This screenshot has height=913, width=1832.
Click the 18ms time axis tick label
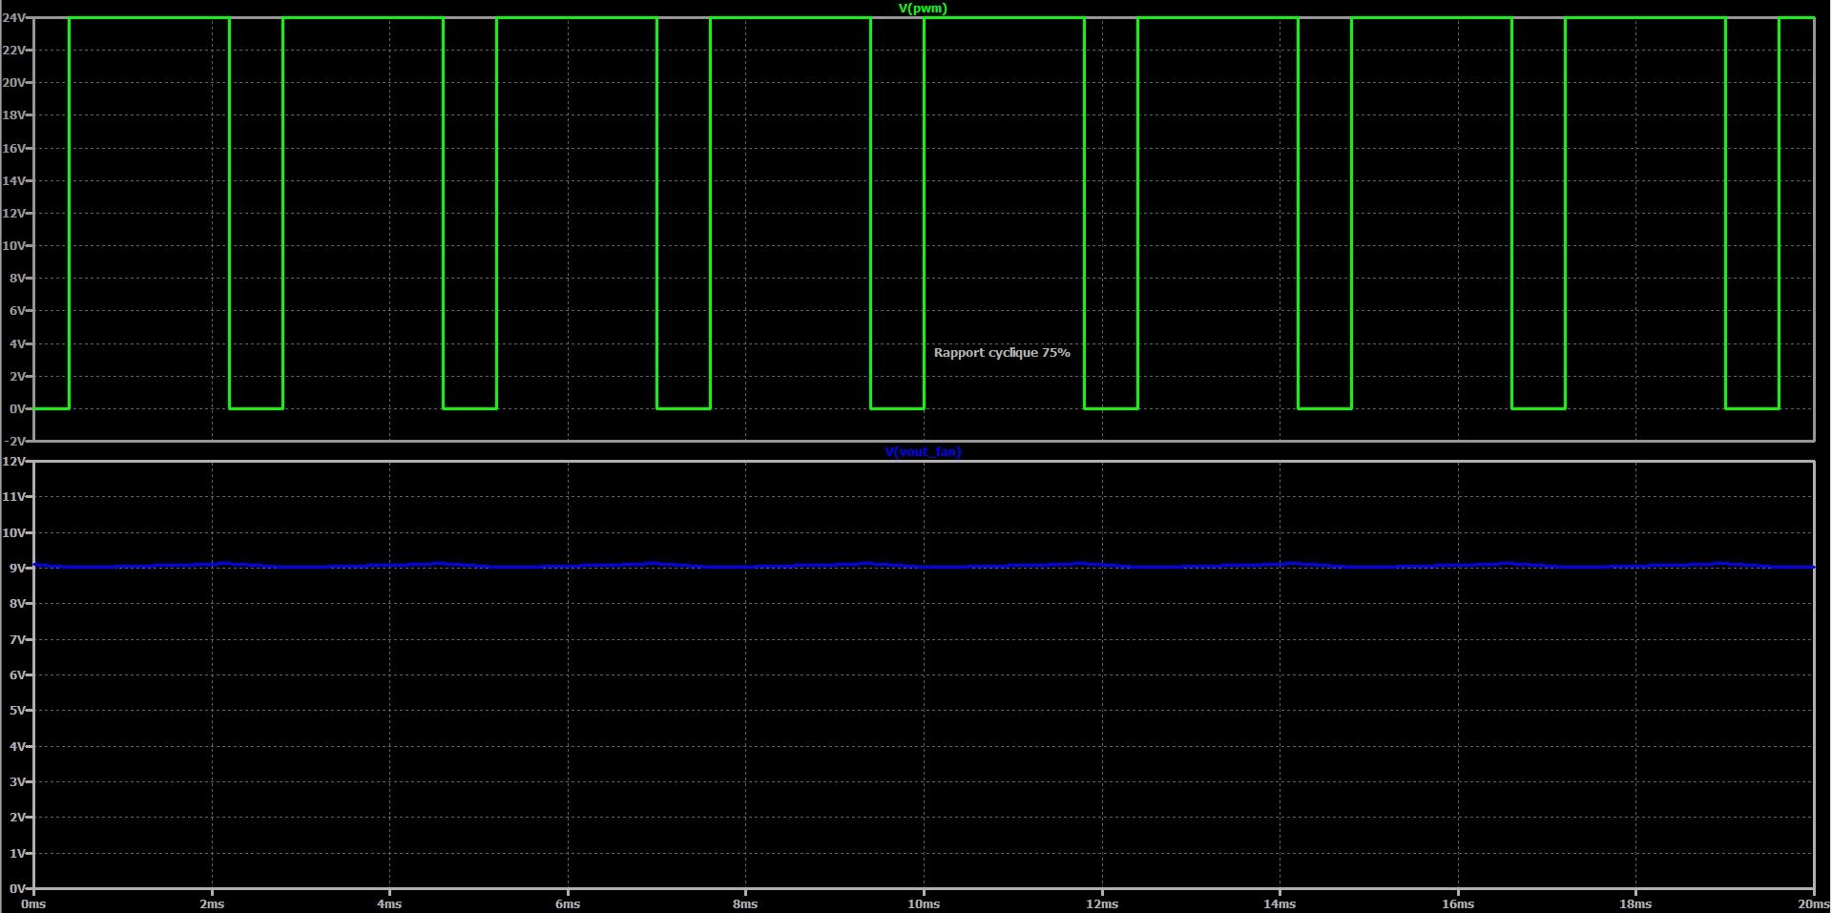point(1635,903)
